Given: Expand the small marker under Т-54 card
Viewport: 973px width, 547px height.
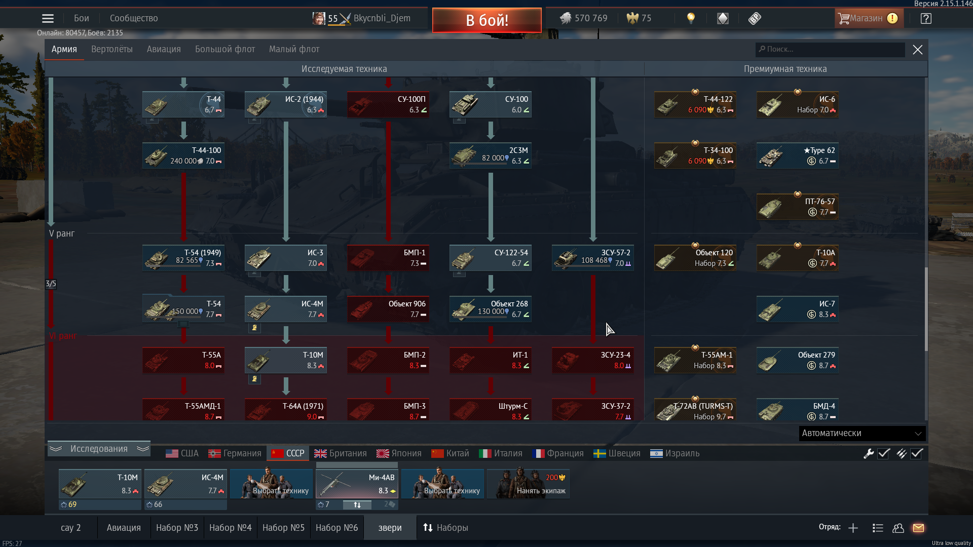Looking at the screenshot, I should click(183, 324).
